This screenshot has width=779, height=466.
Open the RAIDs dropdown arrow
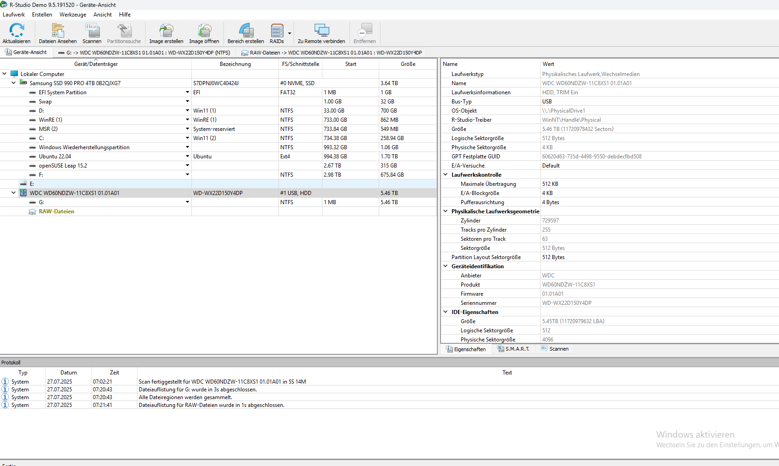(x=289, y=33)
